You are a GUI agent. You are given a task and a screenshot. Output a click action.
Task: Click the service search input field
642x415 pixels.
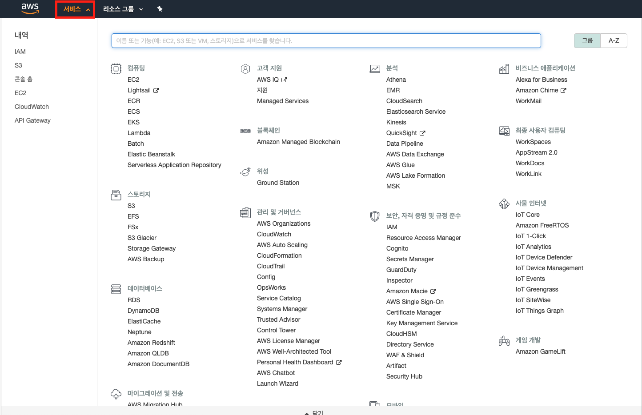[326, 40]
